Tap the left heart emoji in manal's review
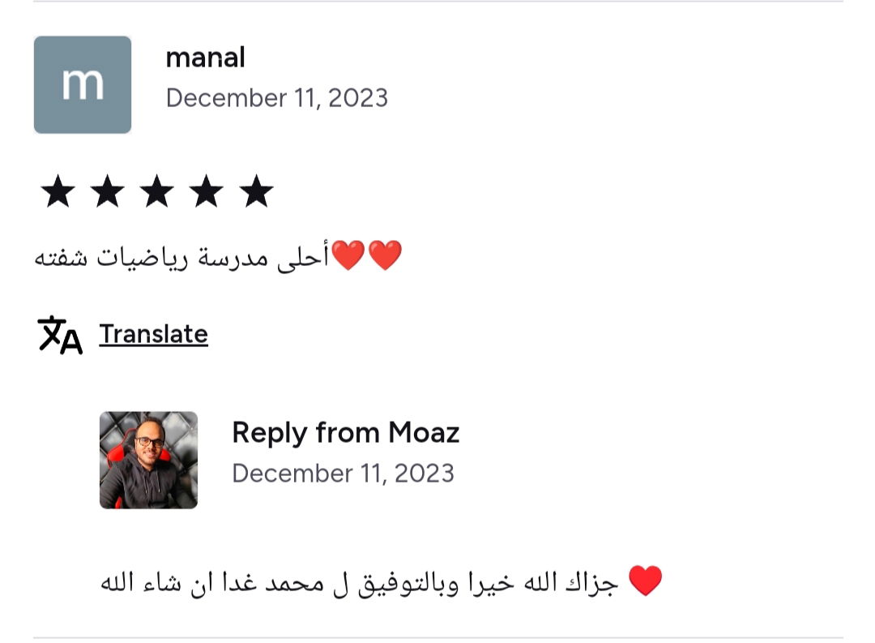Image resolution: width=875 pixels, height=643 pixels. pyautogui.click(x=348, y=256)
